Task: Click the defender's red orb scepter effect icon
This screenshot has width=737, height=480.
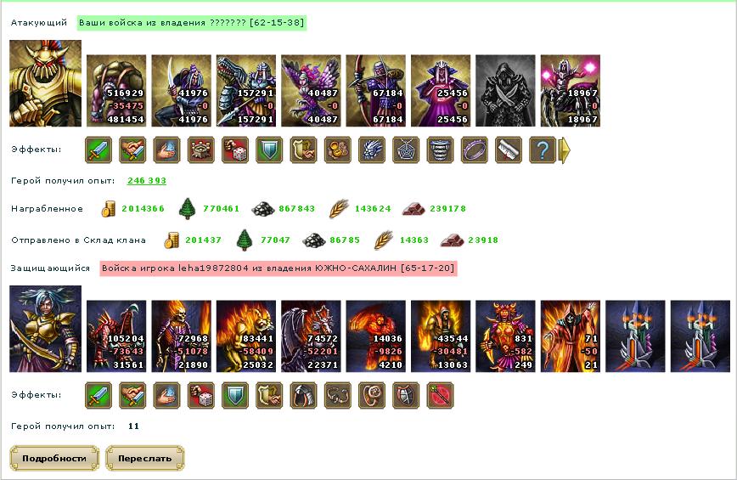Action: click(x=441, y=395)
